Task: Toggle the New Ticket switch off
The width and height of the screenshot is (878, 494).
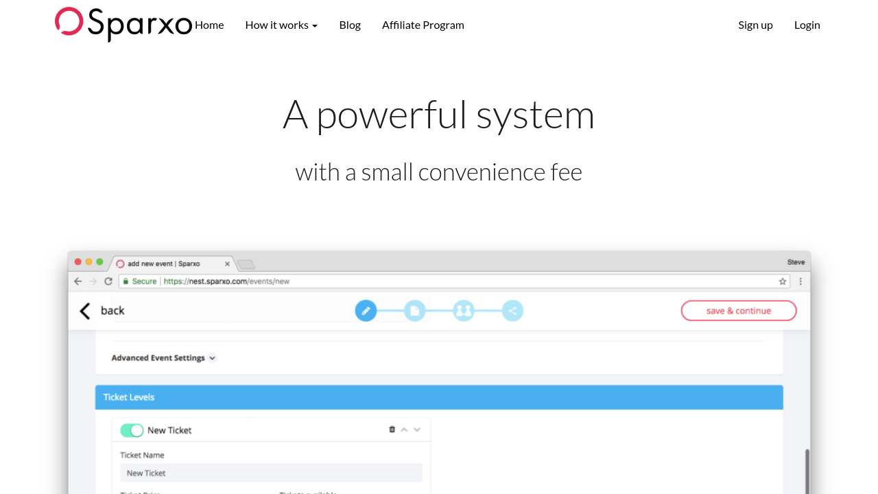Action: (132, 430)
